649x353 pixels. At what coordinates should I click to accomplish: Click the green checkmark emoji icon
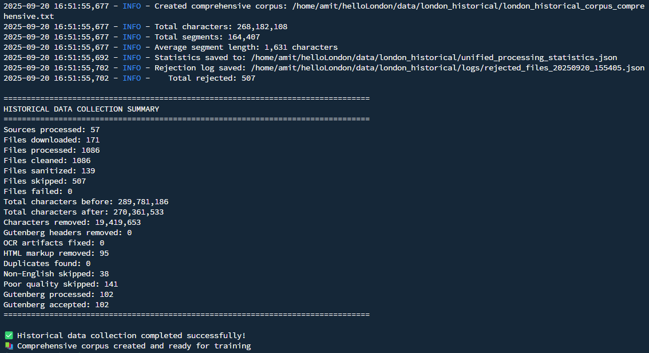[9, 336]
